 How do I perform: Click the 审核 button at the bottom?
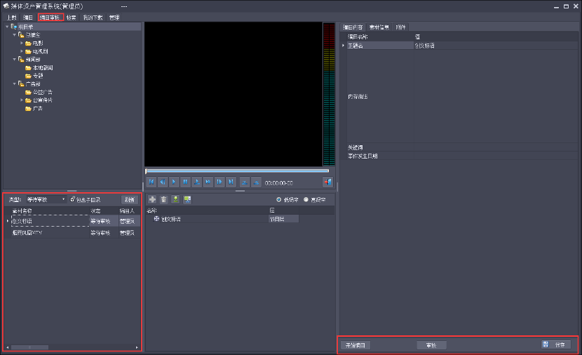tap(431, 345)
